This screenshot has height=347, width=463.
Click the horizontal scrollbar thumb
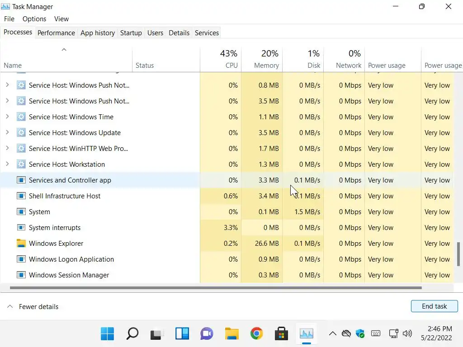pos(216,288)
